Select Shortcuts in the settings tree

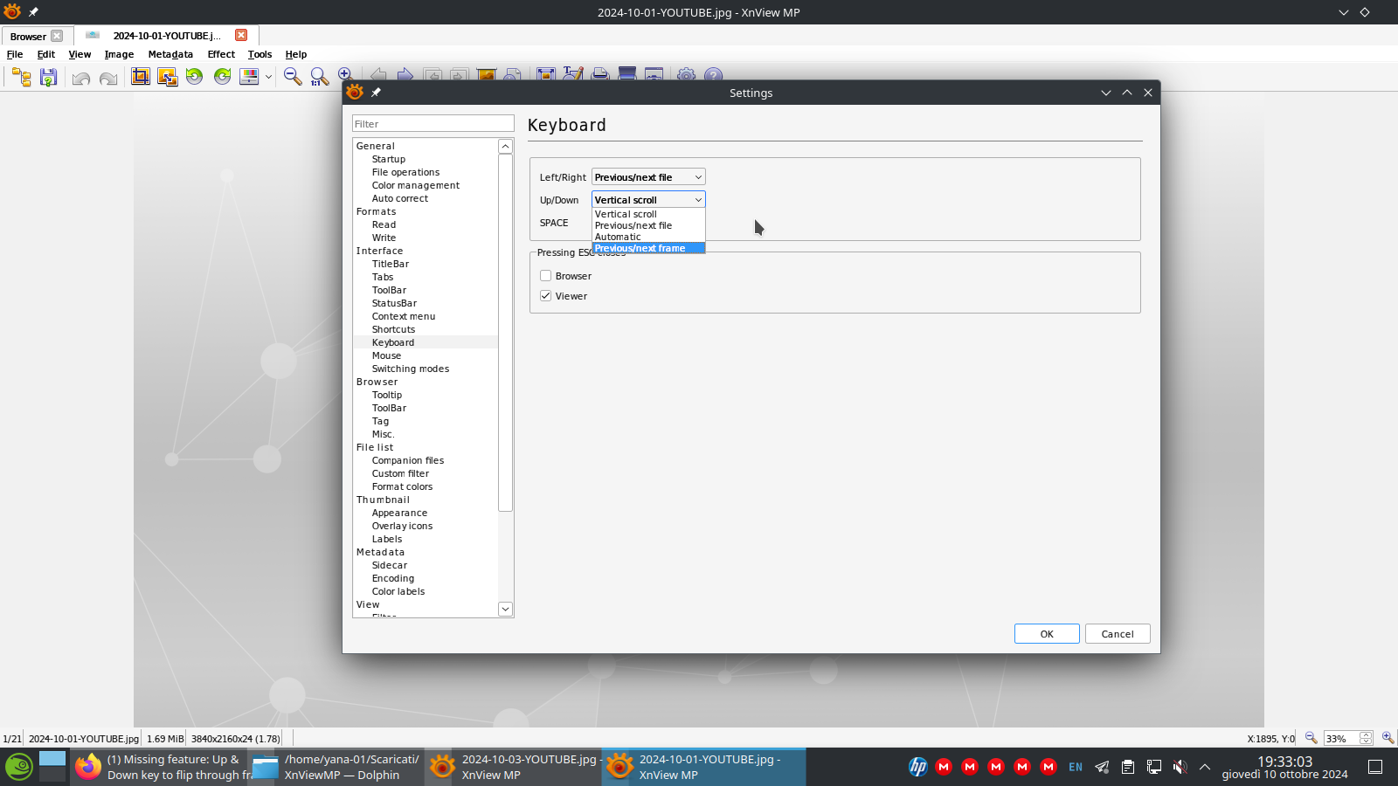point(393,329)
